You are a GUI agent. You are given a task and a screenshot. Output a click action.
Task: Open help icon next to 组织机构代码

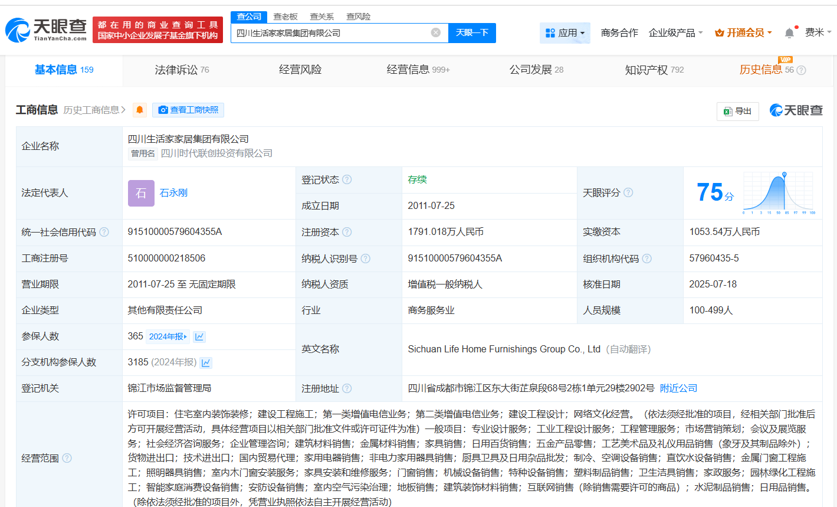[x=646, y=259]
